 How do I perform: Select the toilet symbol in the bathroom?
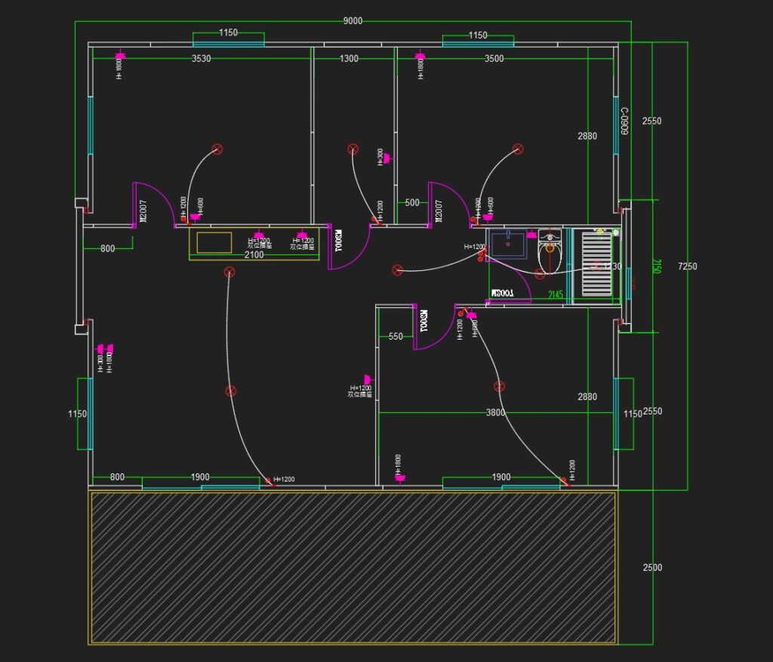(x=550, y=252)
